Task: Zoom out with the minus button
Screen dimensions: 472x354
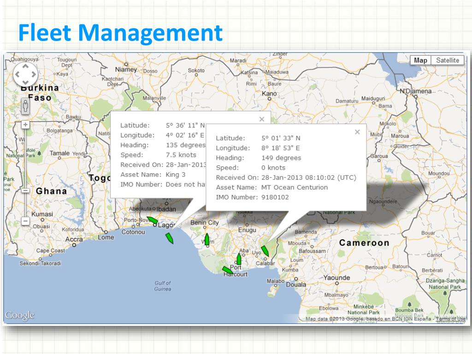Action: pyautogui.click(x=26, y=221)
